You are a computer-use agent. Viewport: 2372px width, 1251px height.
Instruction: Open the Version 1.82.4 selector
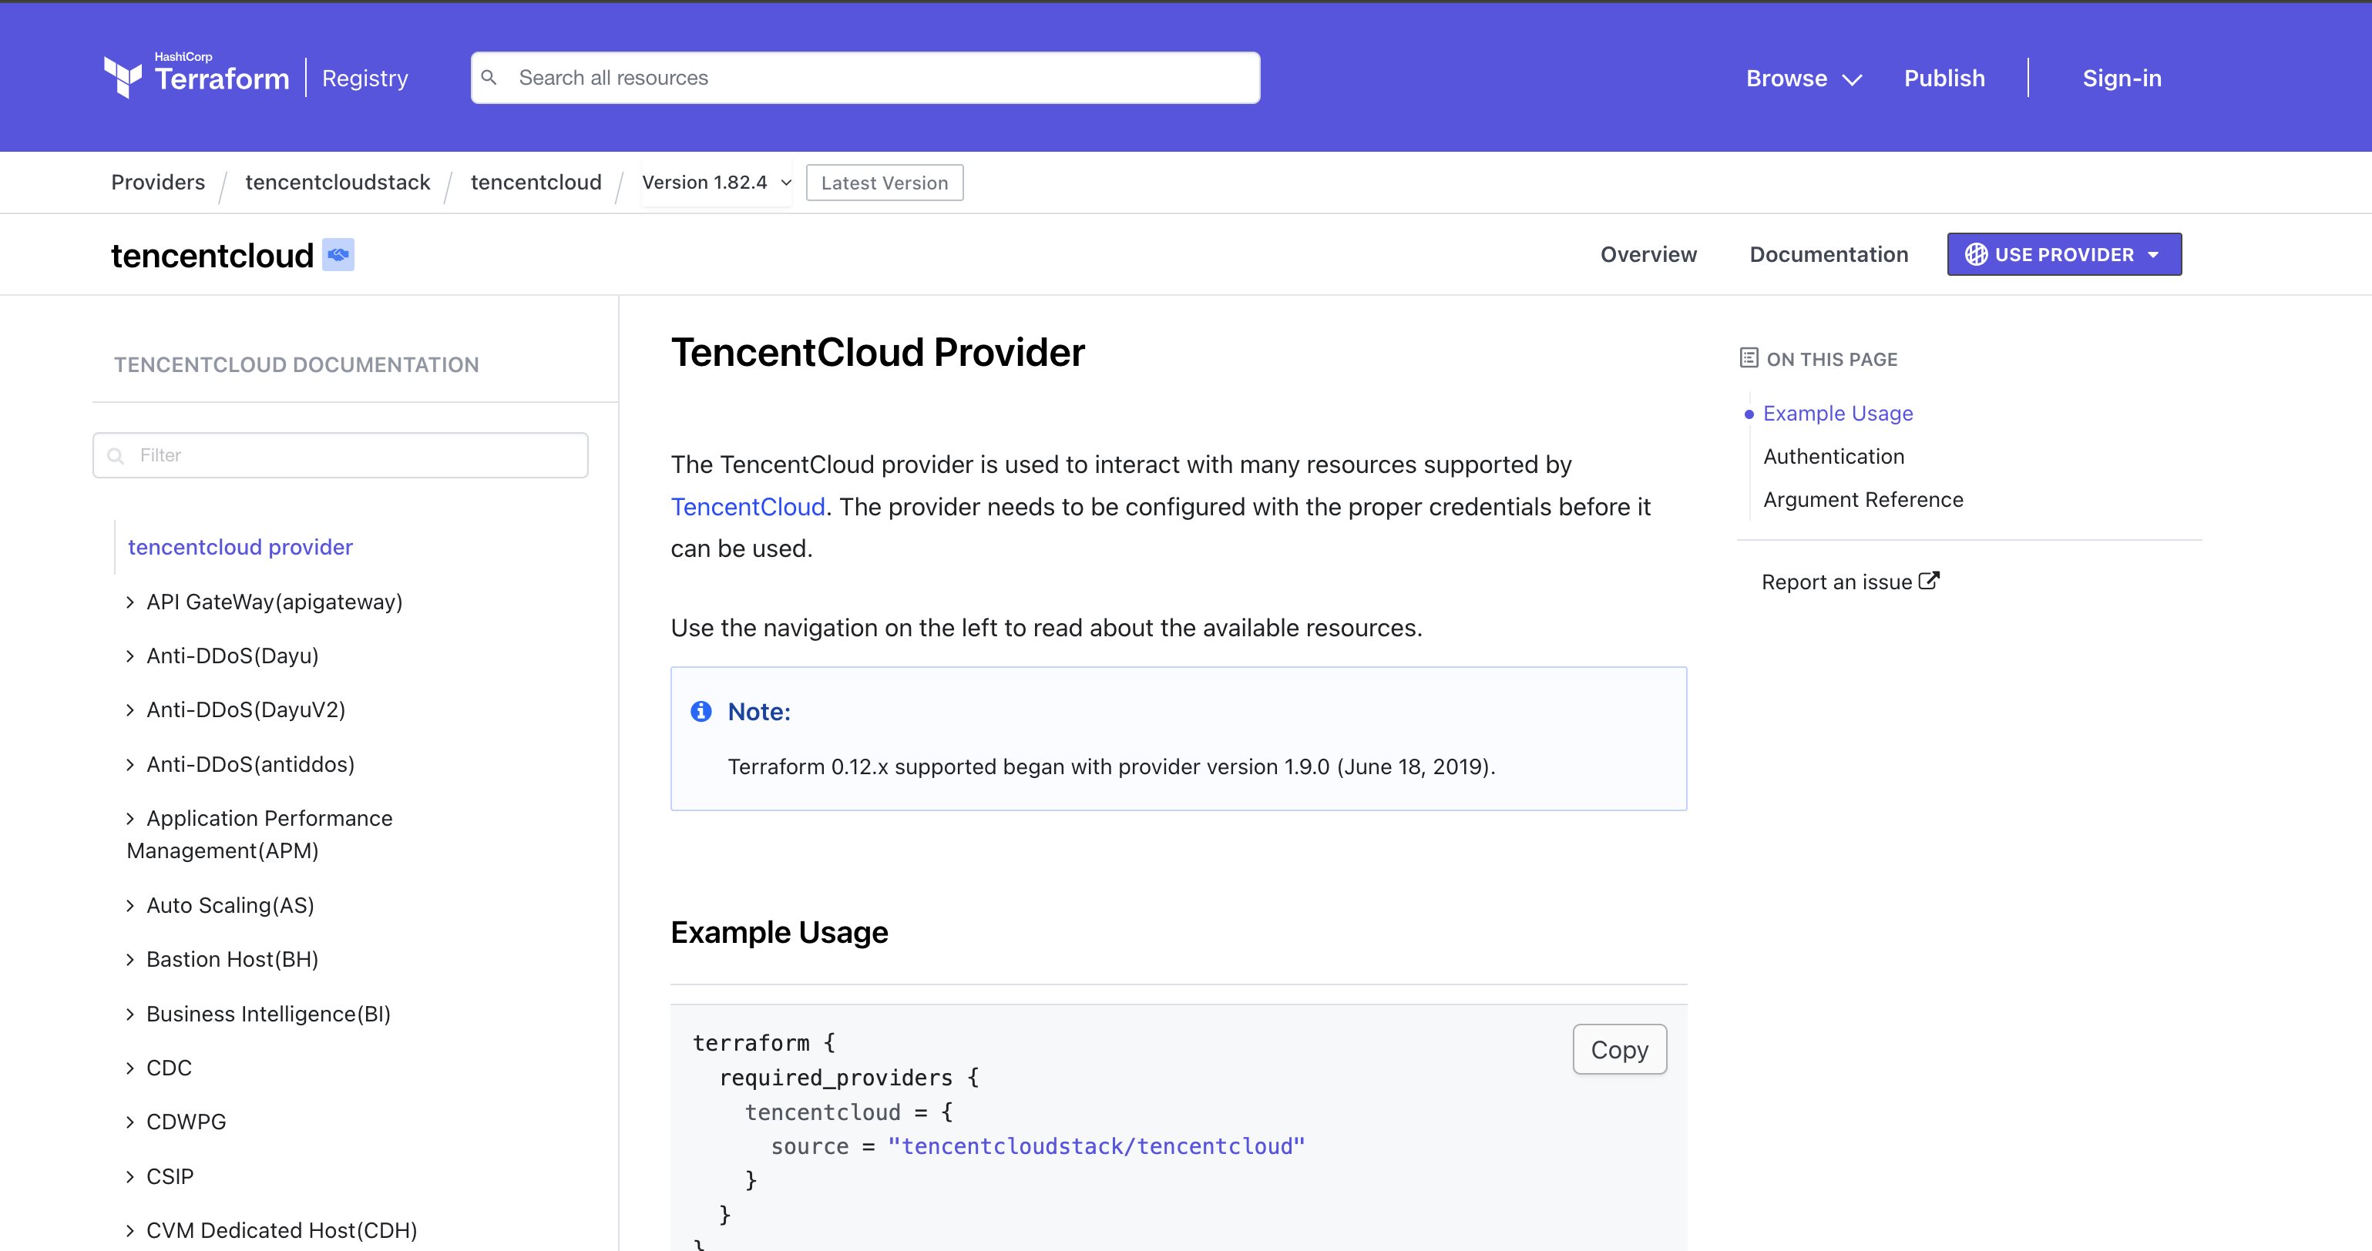point(717,183)
